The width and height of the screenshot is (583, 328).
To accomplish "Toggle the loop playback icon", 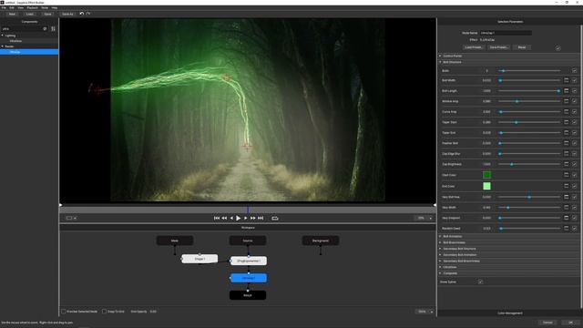I will pos(275,219).
